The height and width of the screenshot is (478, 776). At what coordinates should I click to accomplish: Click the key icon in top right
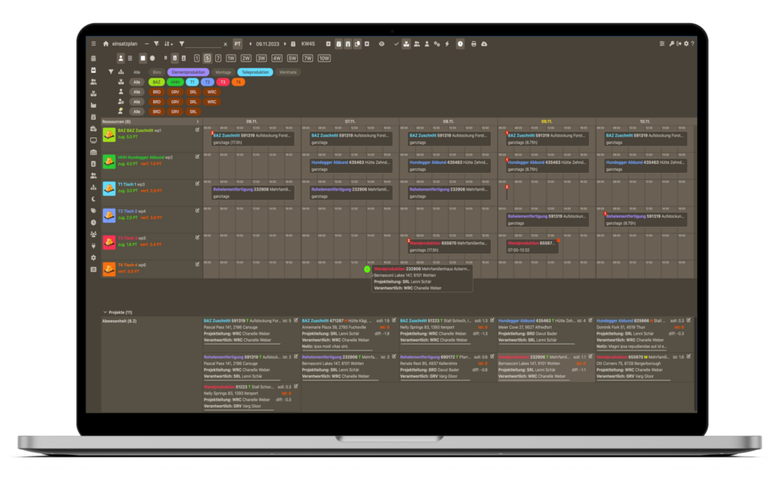[671, 44]
